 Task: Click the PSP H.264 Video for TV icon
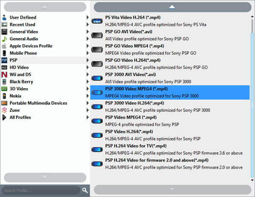pos(97,150)
